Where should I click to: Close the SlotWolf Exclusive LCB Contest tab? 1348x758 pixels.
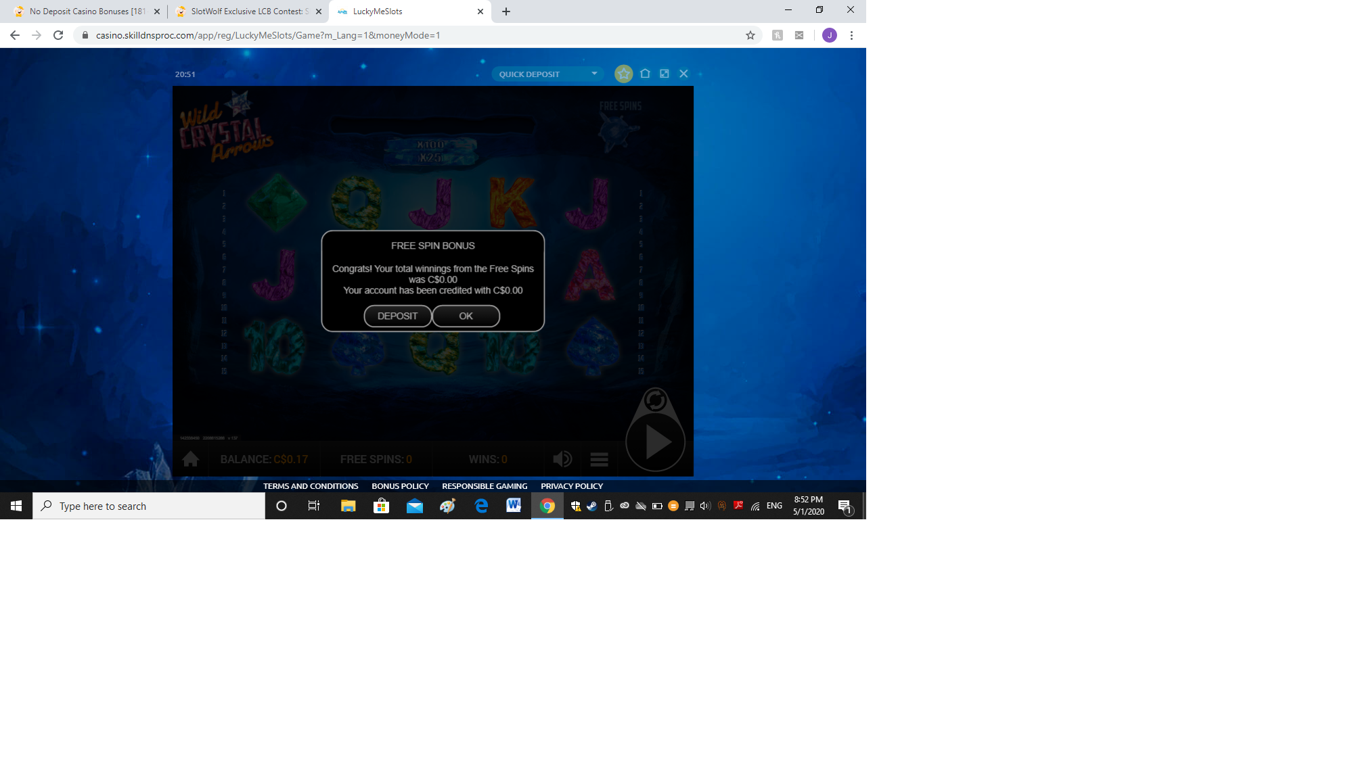(x=319, y=11)
